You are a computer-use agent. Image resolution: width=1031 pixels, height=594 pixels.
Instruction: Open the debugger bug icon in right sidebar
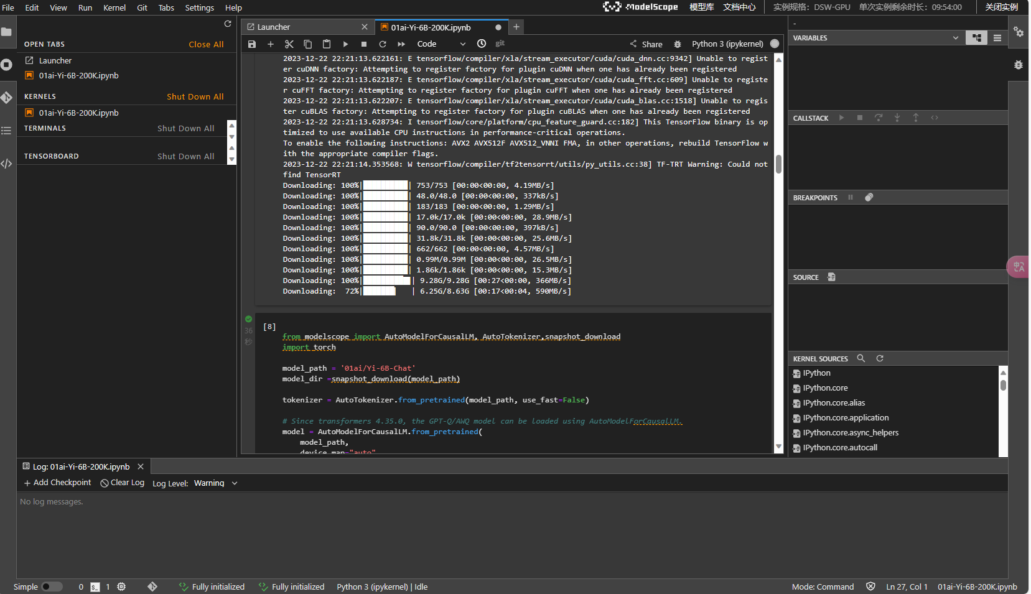(x=1019, y=65)
